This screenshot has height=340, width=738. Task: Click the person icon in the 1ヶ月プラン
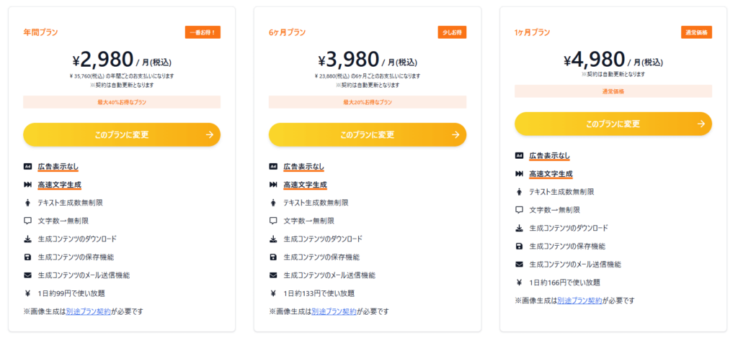519,192
